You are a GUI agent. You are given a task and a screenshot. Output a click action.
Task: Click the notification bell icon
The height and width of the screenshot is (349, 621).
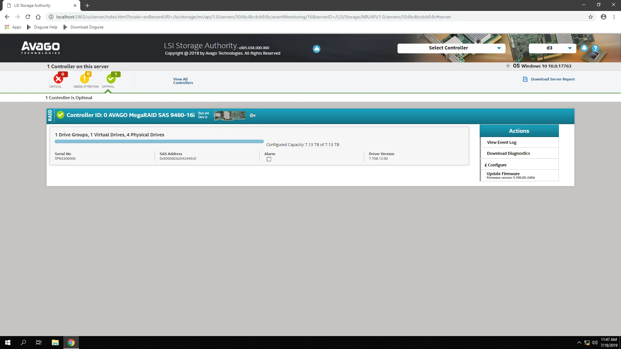(584, 48)
